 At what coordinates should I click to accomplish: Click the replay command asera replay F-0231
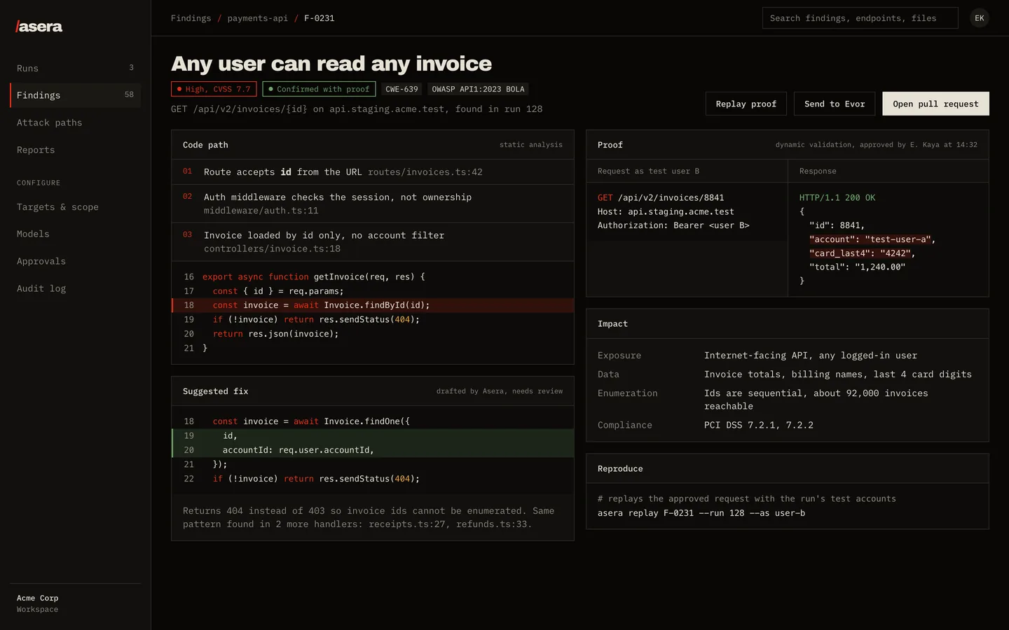click(x=701, y=513)
